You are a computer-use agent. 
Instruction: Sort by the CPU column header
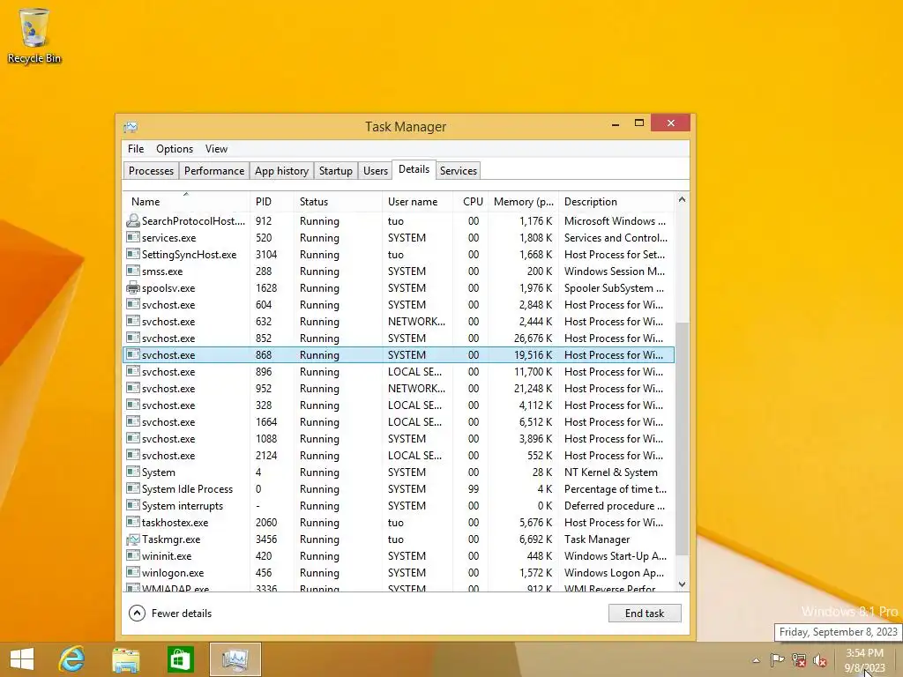[x=471, y=202]
